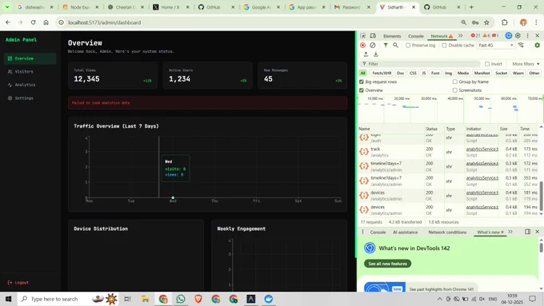Click the network request list scrollbar

coord(542,196)
